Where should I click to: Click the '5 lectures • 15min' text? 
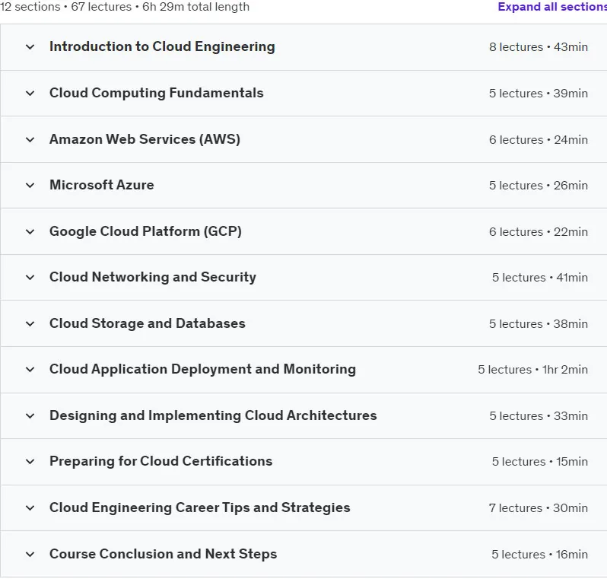540,461
